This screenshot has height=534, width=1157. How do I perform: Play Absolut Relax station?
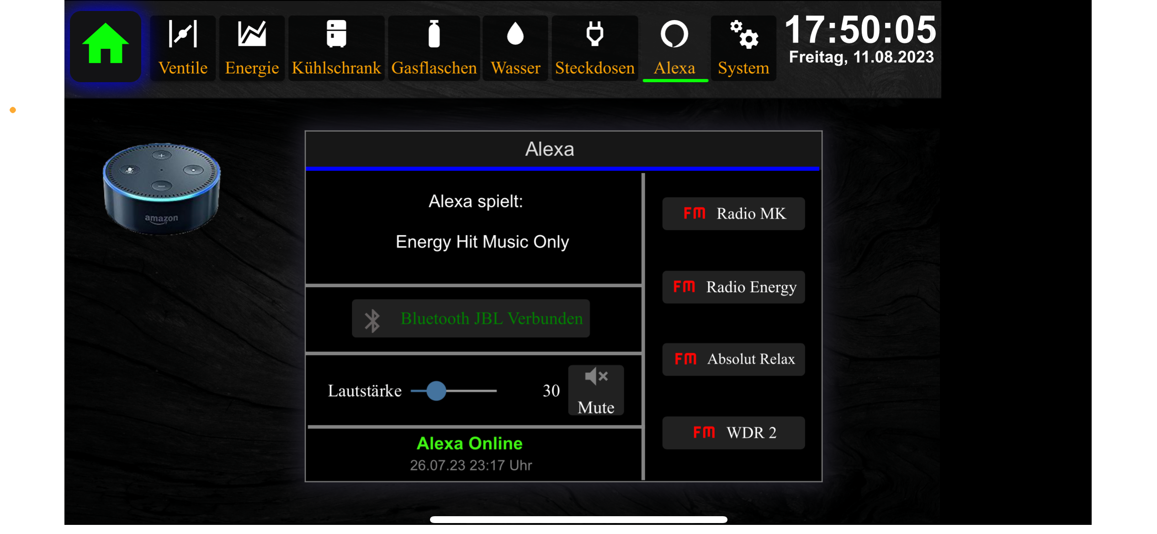[733, 359]
